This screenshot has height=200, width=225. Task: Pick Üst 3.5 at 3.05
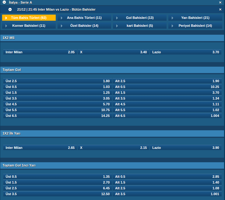click(58, 98)
